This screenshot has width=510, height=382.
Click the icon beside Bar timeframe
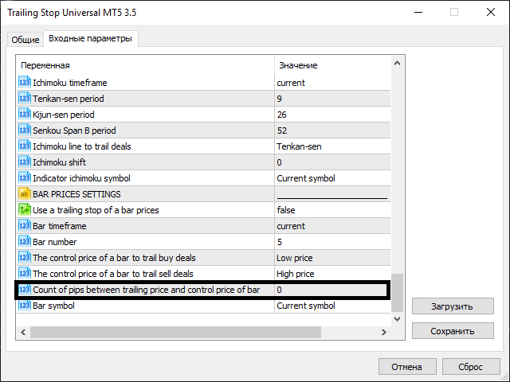(x=25, y=226)
